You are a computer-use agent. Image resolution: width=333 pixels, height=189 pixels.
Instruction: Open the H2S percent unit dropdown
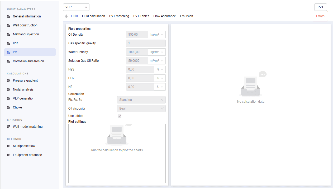(160, 69)
